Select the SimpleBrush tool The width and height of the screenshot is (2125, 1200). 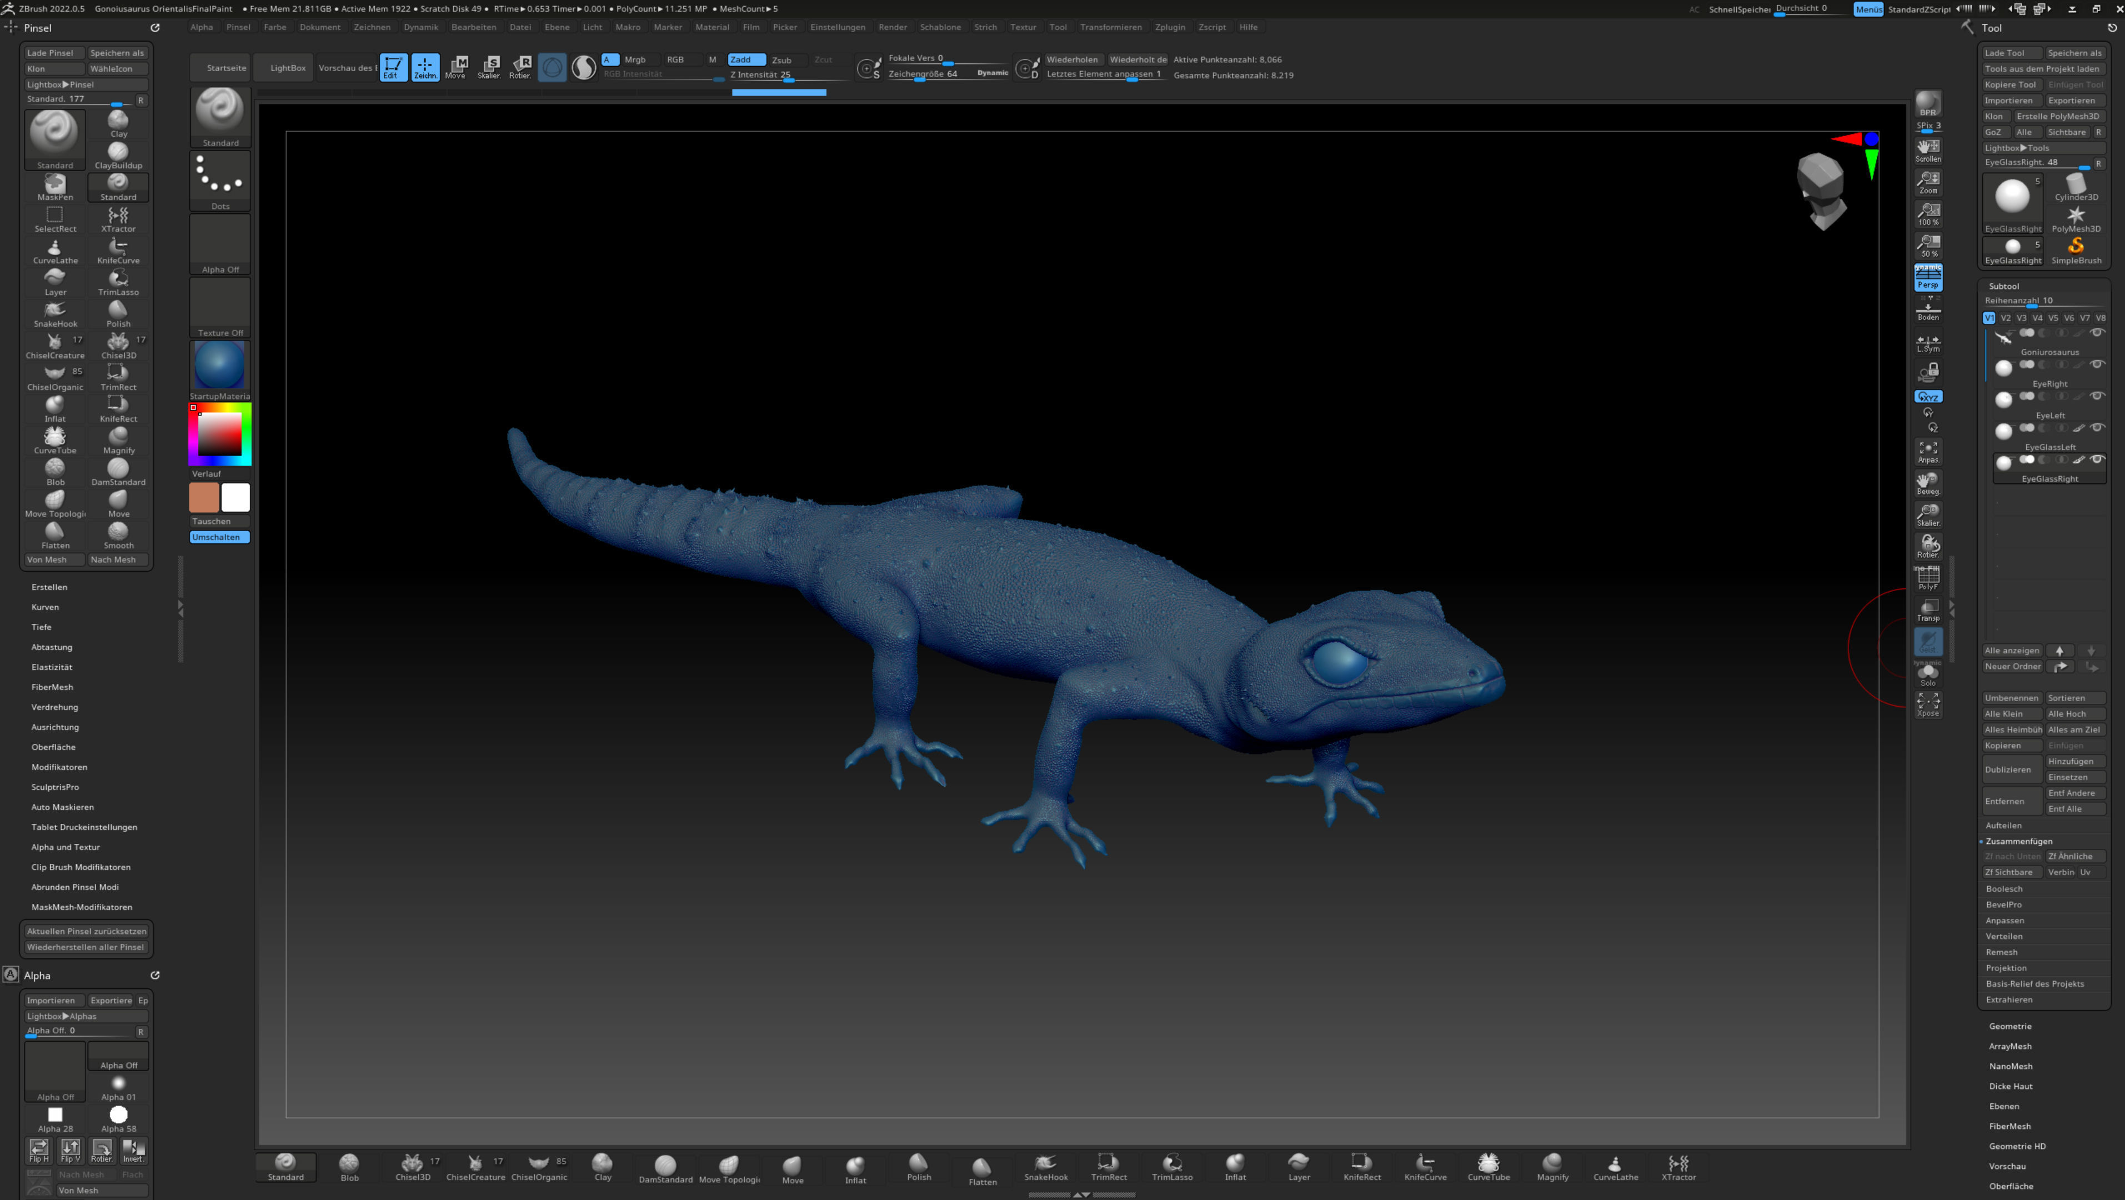click(2076, 251)
